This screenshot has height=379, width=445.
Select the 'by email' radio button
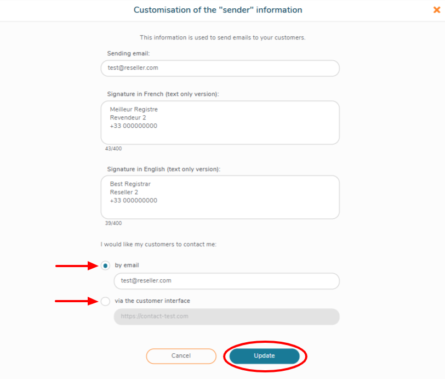(x=105, y=265)
